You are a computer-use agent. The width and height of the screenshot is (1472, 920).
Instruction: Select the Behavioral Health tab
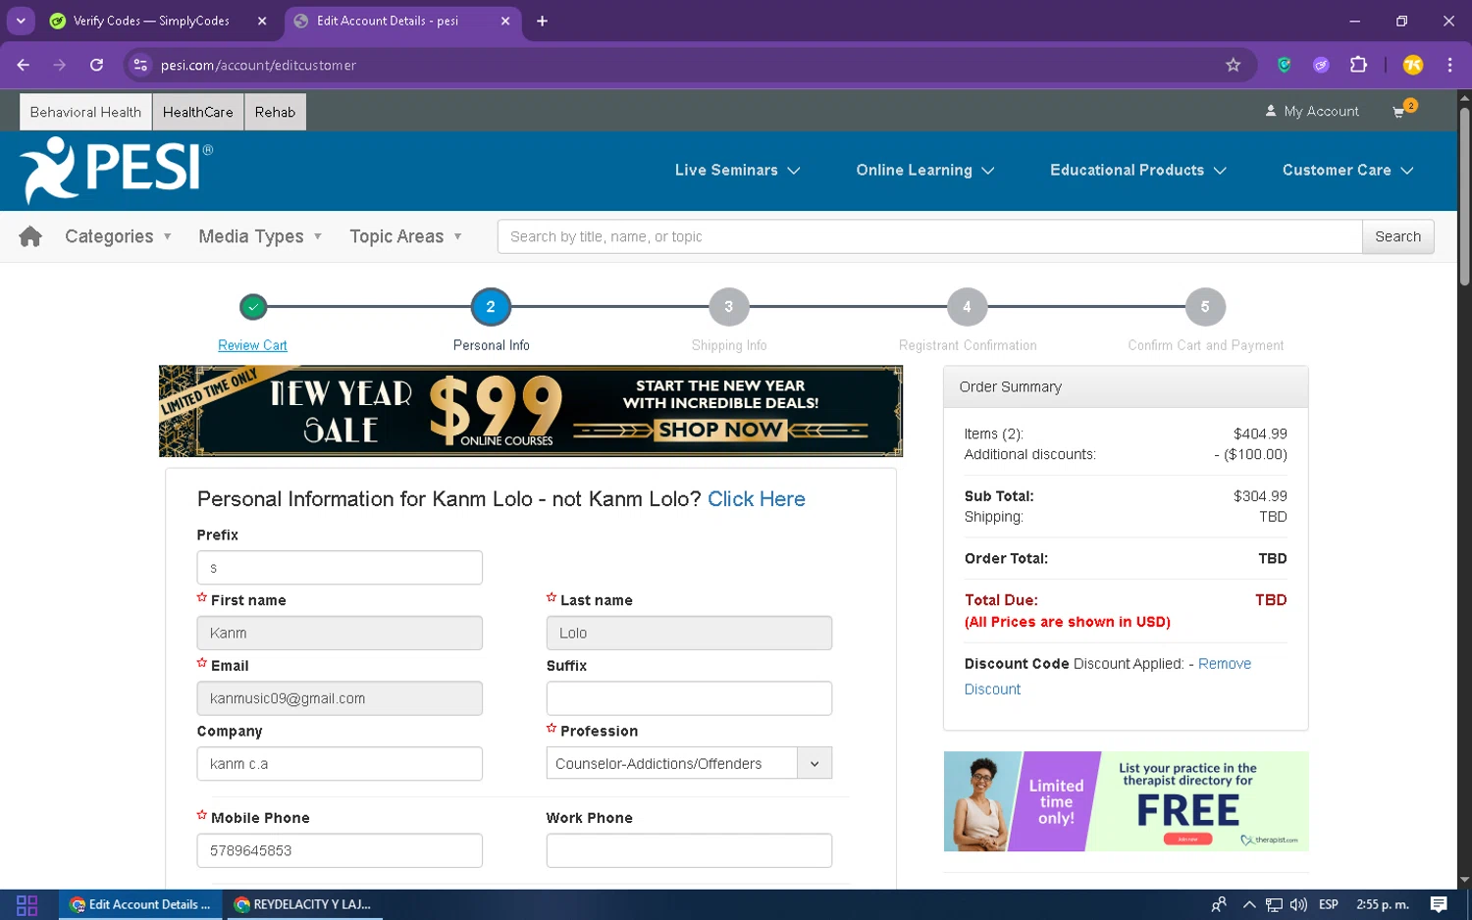(85, 112)
